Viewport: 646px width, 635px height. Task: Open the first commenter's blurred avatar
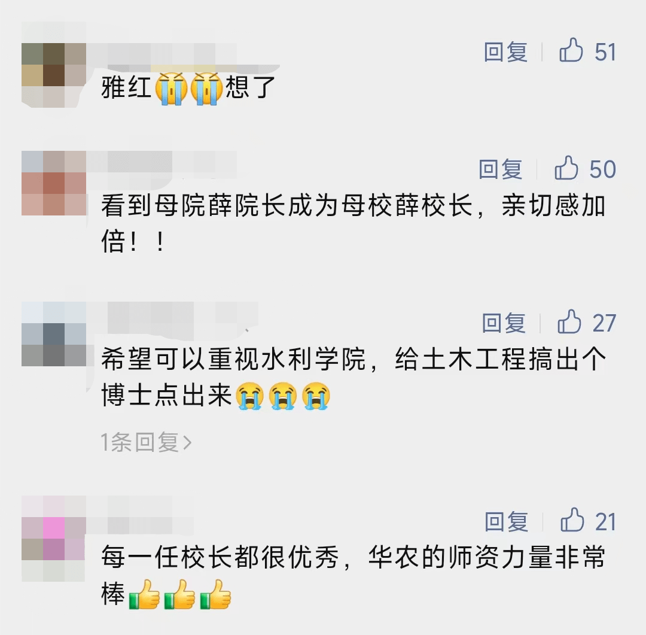[54, 75]
